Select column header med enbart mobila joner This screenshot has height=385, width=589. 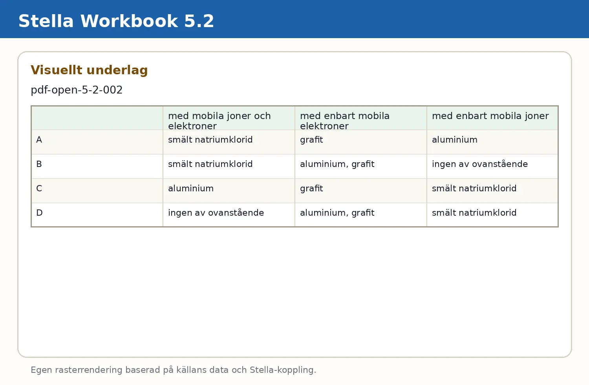492,118
